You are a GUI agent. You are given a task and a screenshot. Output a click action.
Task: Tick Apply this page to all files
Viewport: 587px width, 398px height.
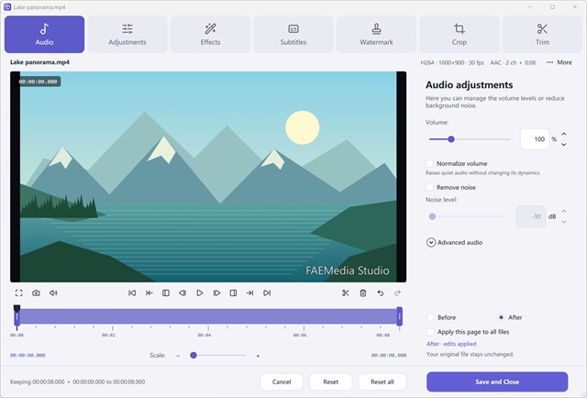(430, 332)
